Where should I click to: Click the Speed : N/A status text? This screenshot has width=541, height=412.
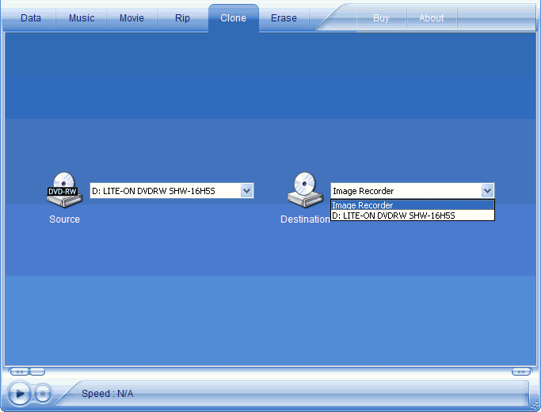pos(107,393)
